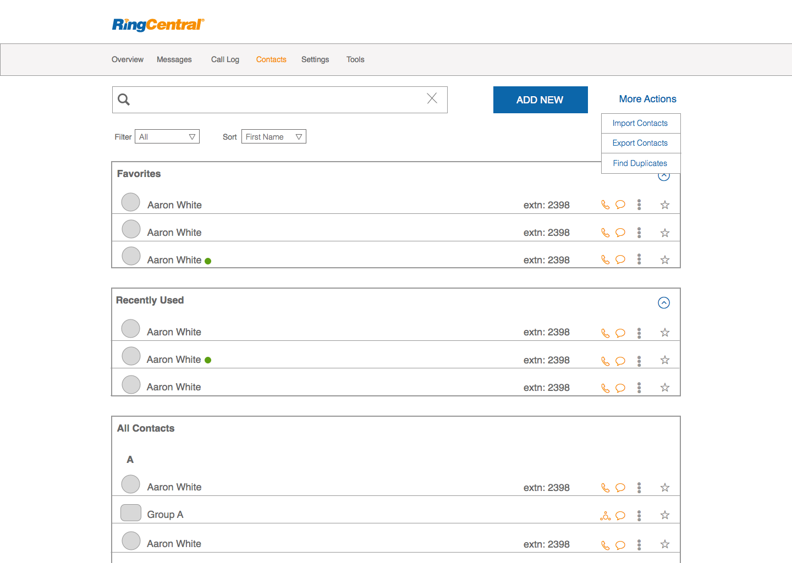Screen dimensions: 792x563
Task: Toggle the More Actions dropdown
Action: (x=647, y=99)
